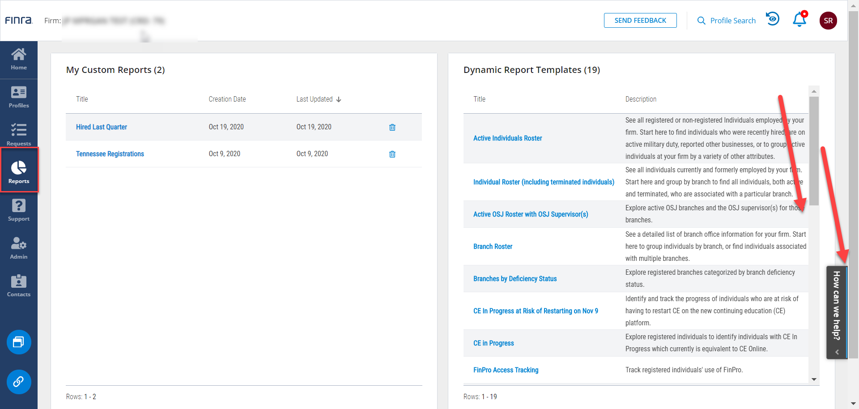Open the Contacts sidebar section
Viewport: 859px width, 409px height.
[19, 286]
